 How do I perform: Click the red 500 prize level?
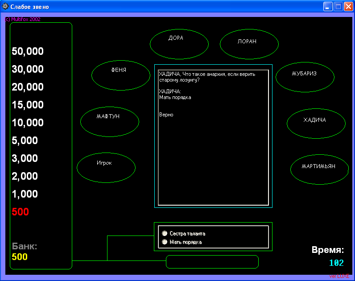coord(20,212)
